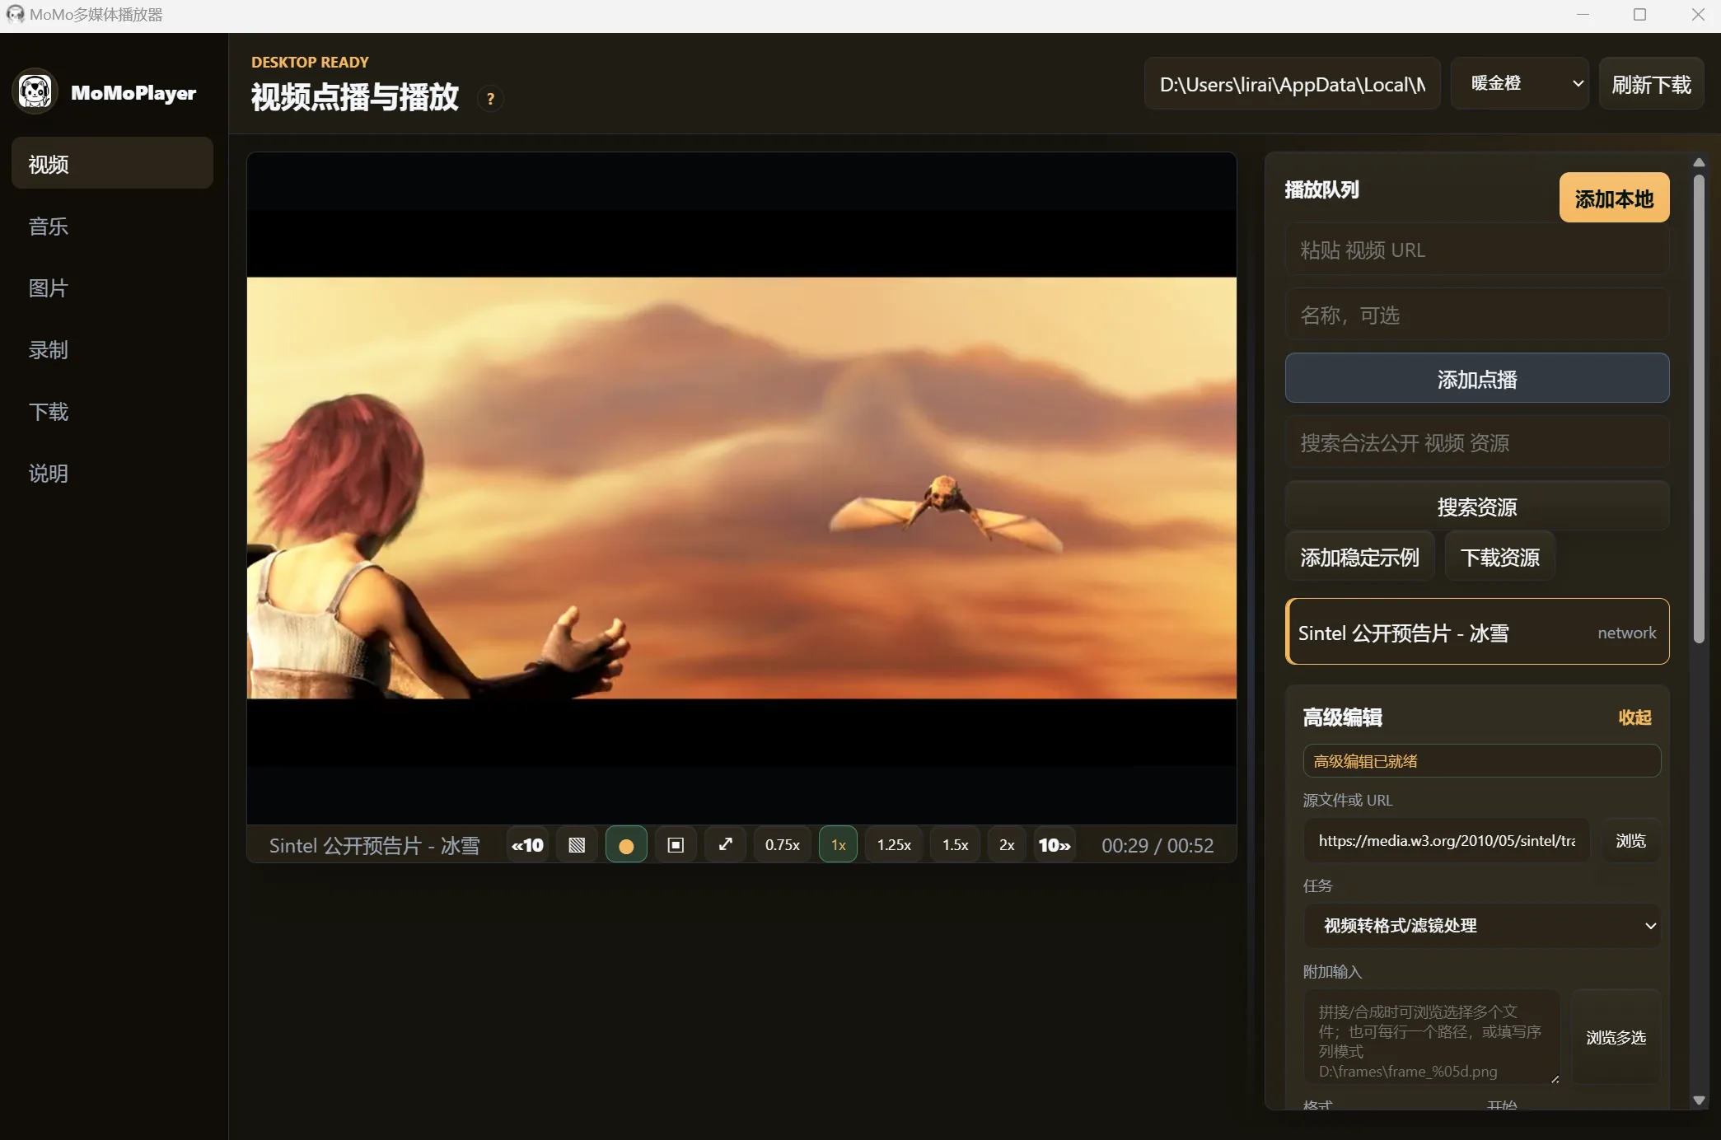Image resolution: width=1721 pixels, height=1140 pixels.
Task: Set playback speed to 1.25x
Action: click(x=894, y=845)
